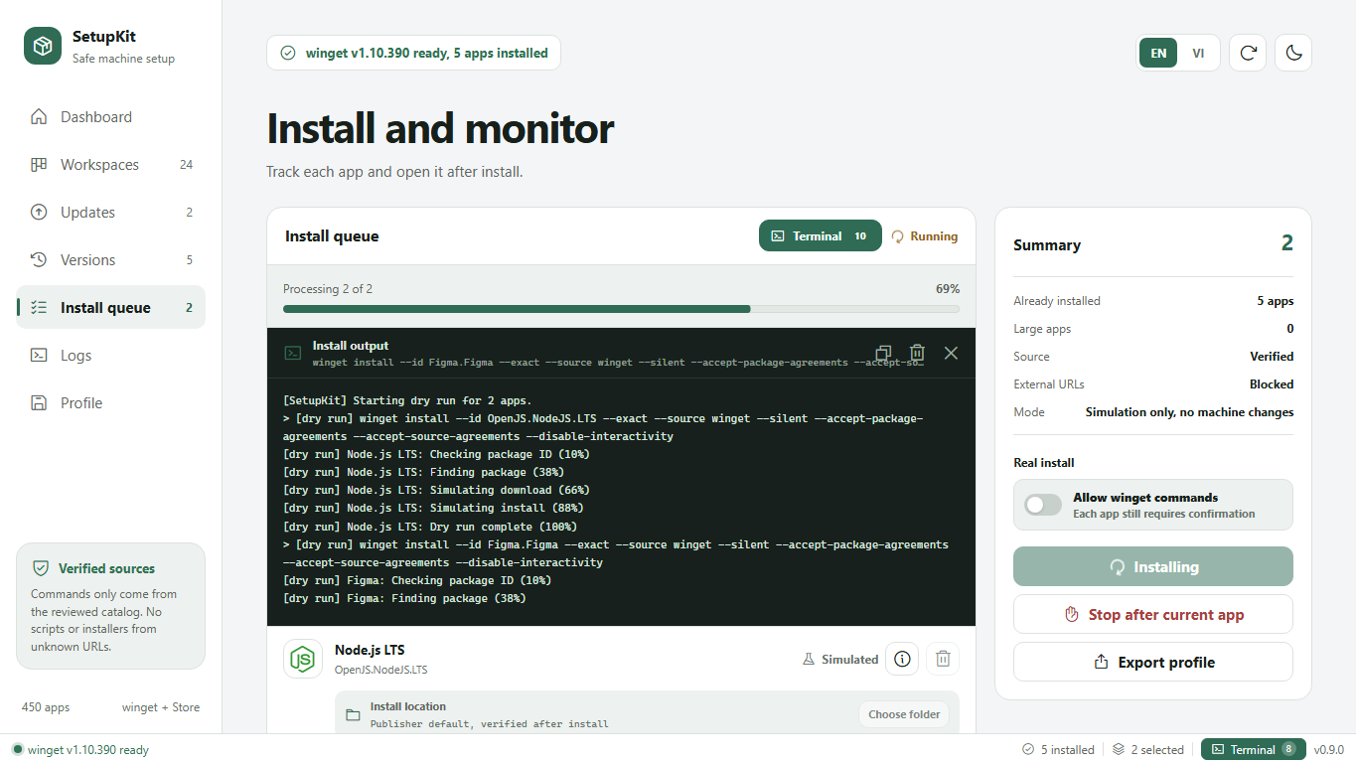
Task: Click the refresh icon button
Action: 1248,54
